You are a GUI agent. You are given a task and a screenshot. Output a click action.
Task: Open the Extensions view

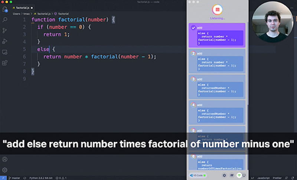click(5, 63)
